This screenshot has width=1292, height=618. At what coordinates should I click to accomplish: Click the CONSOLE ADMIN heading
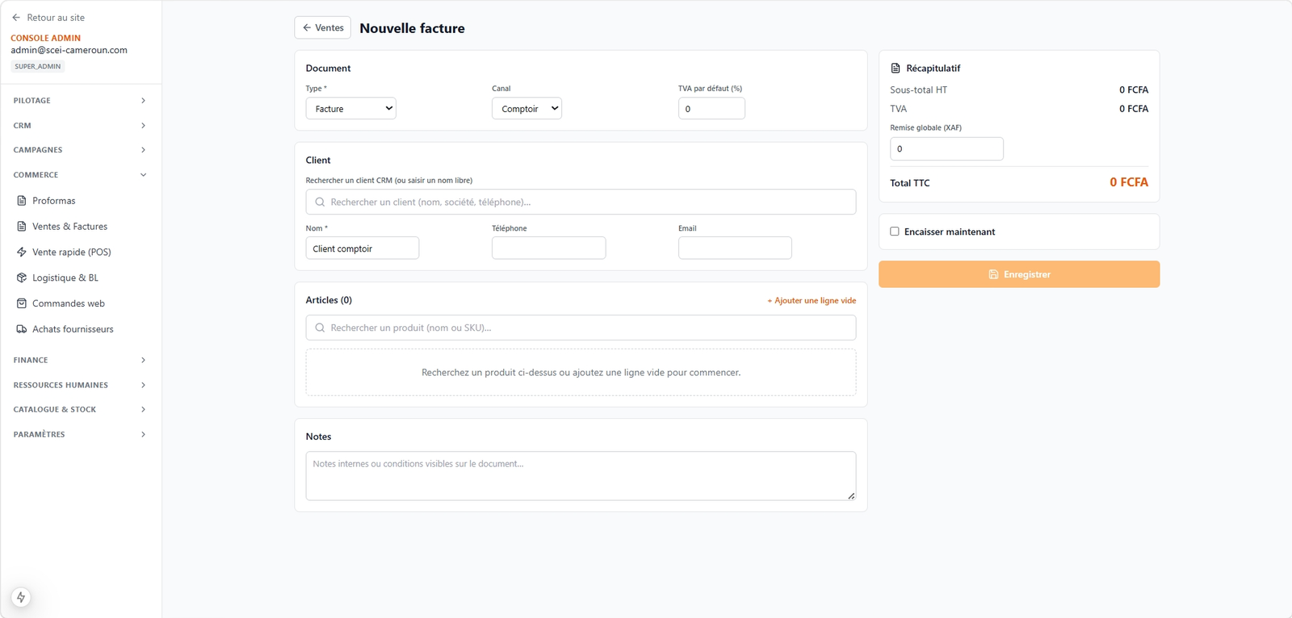tap(45, 38)
